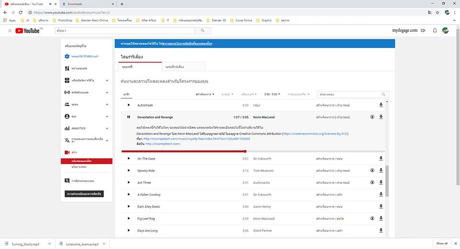Viewport: 460px width, 249px height.
Task: Open the 3:00 - 3:30 duration dropdown
Action: (x=272, y=94)
